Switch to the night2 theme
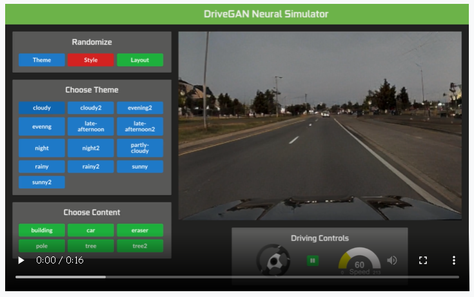This screenshot has width=474, height=297. coord(91,148)
